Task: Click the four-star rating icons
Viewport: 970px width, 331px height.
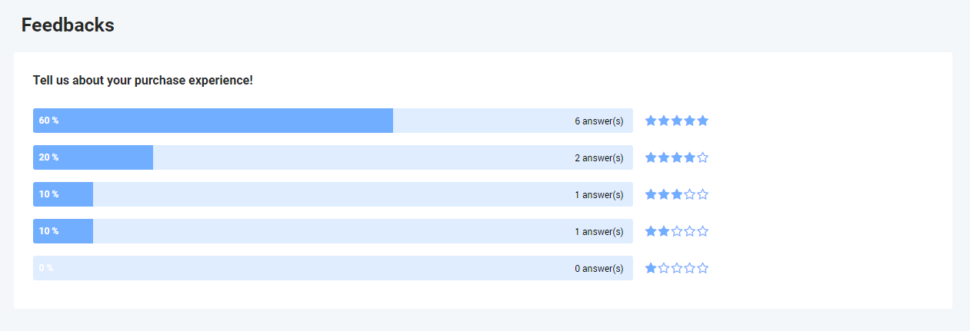Action: pyautogui.click(x=676, y=157)
